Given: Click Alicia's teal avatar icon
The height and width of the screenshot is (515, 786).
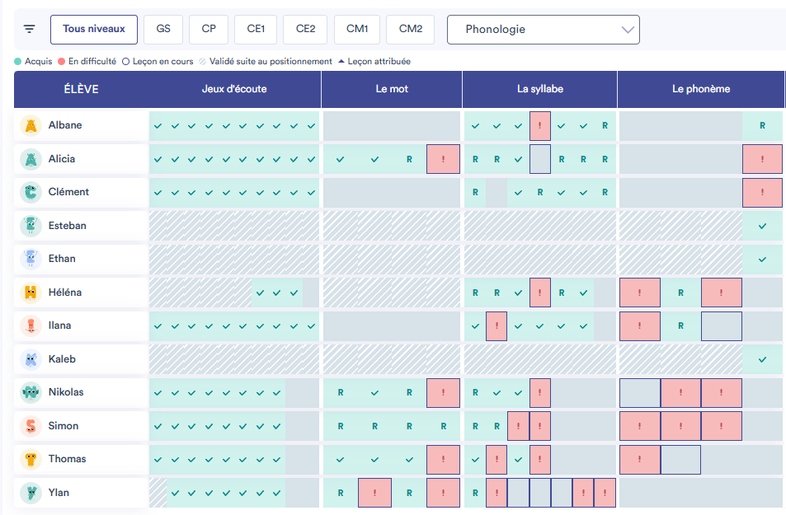Looking at the screenshot, I should [x=31, y=159].
